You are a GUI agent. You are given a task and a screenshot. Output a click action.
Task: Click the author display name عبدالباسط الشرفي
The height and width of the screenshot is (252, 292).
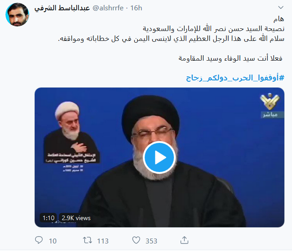pyautogui.click(x=62, y=8)
